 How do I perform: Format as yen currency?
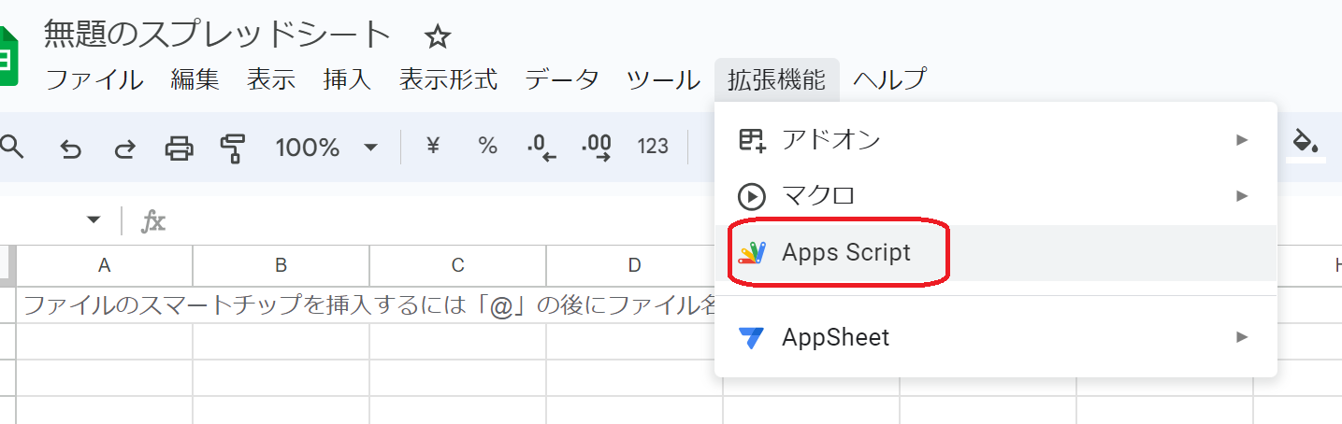[432, 147]
